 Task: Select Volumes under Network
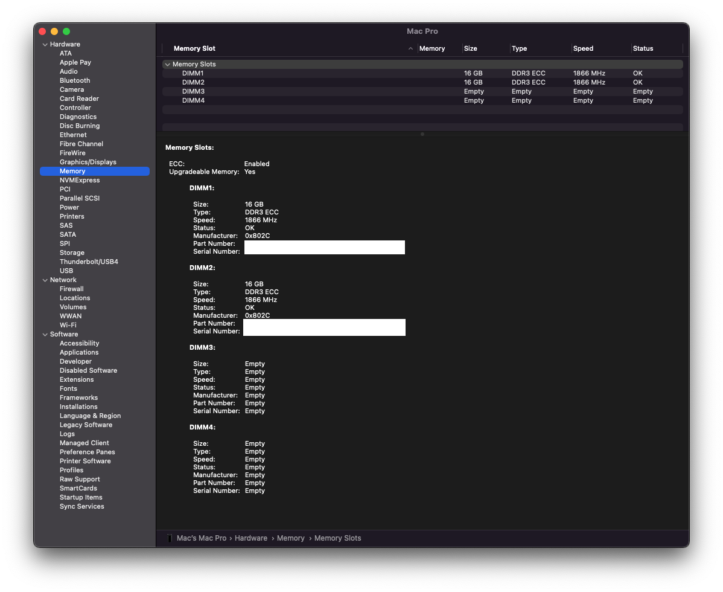(x=73, y=307)
